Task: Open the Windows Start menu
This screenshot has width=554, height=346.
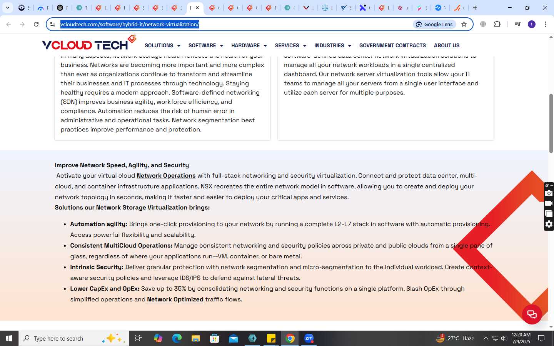Action: [9, 338]
